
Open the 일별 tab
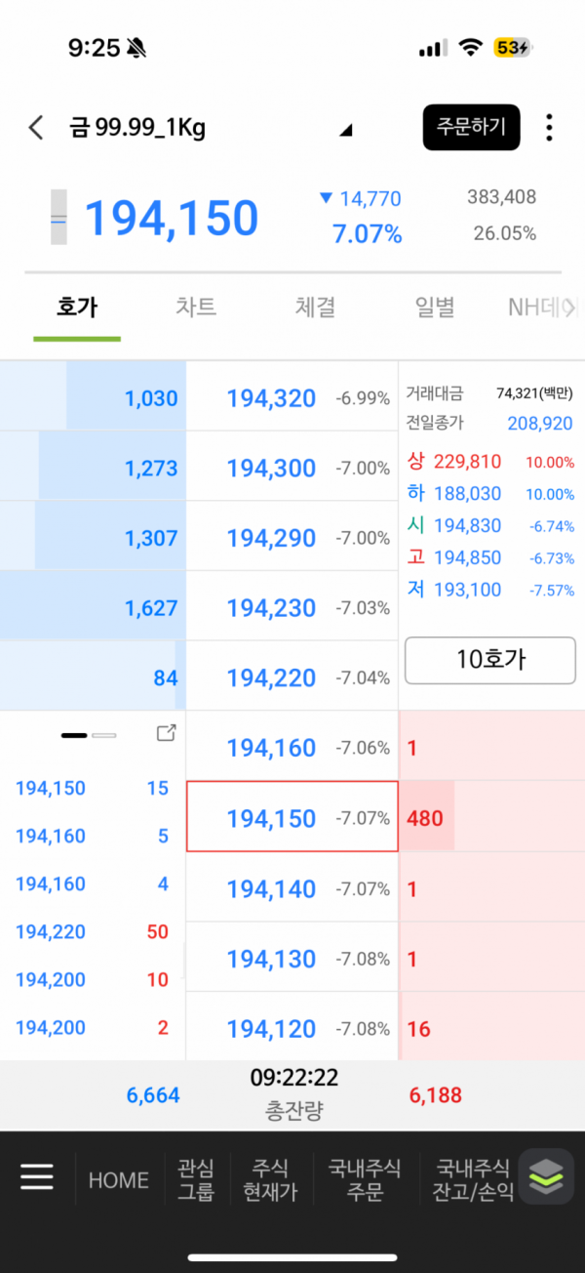coord(434,308)
